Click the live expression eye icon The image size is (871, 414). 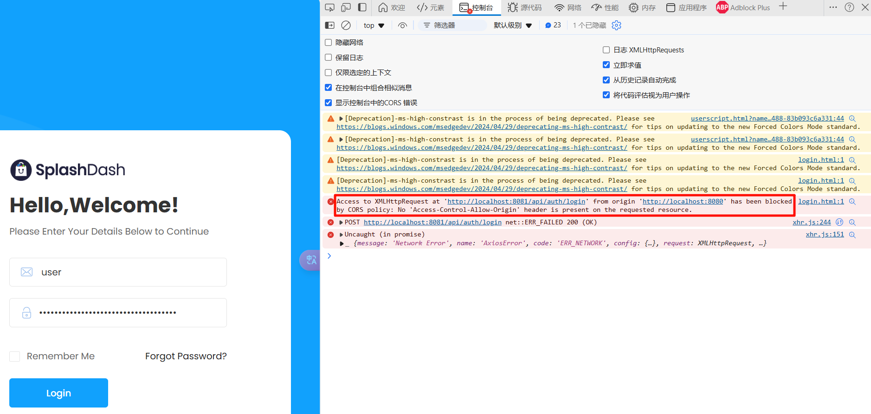(x=402, y=25)
